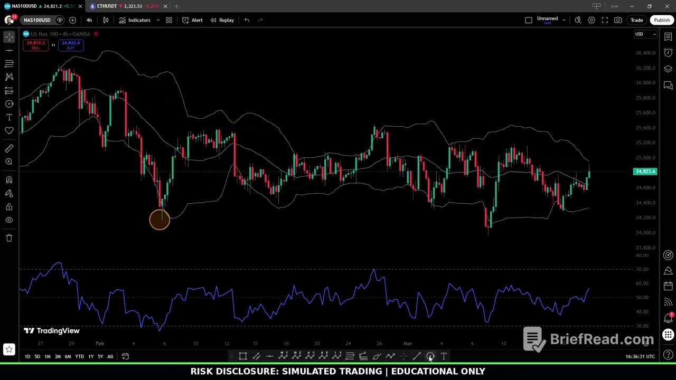Take a chart snapshot with the camera icon
Image resolution: width=676 pixels, height=380 pixels.
(618, 20)
